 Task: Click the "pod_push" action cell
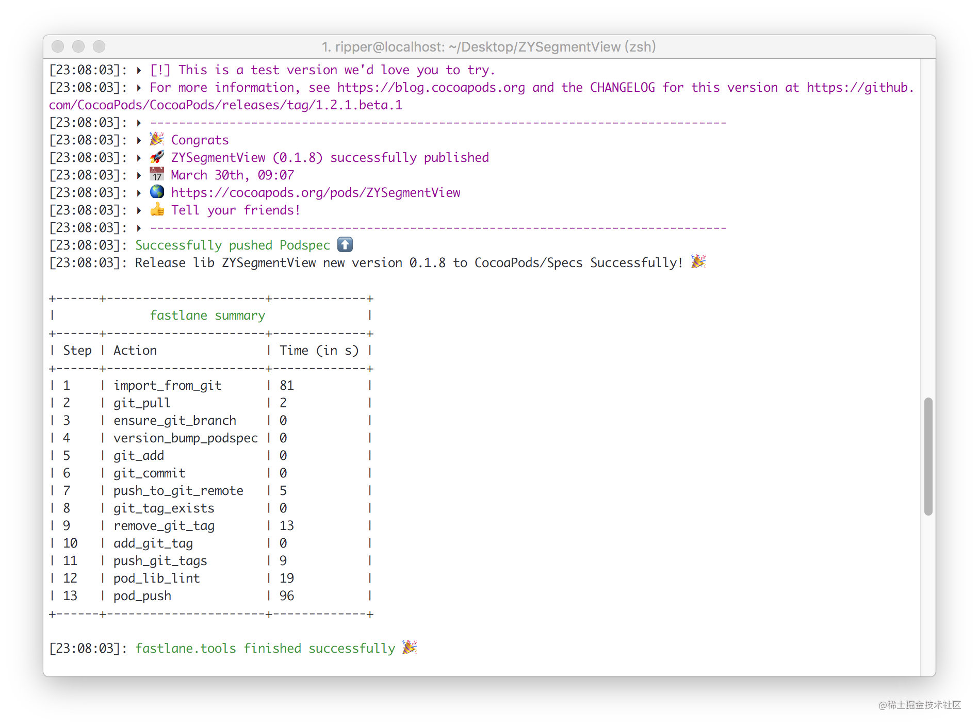(x=142, y=595)
